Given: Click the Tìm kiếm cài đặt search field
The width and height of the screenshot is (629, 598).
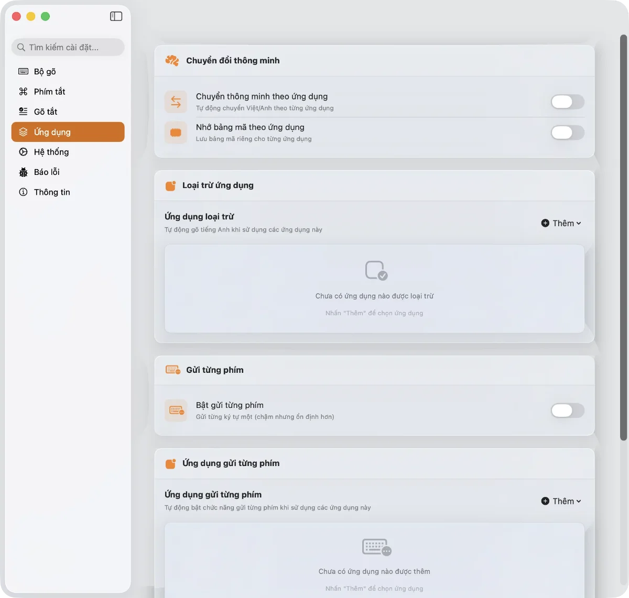Looking at the screenshot, I should click(68, 47).
